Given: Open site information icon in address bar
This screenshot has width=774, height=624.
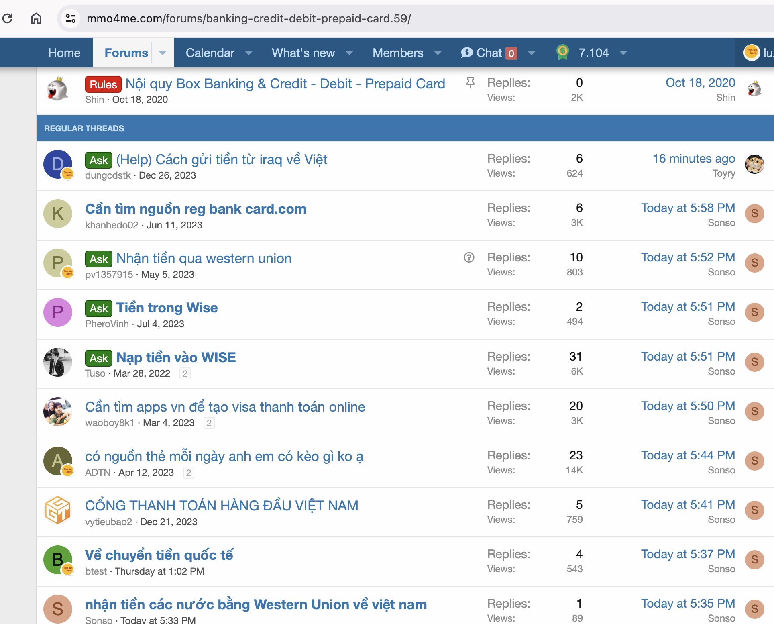Looking at the screenshot, I should [71, 18].
